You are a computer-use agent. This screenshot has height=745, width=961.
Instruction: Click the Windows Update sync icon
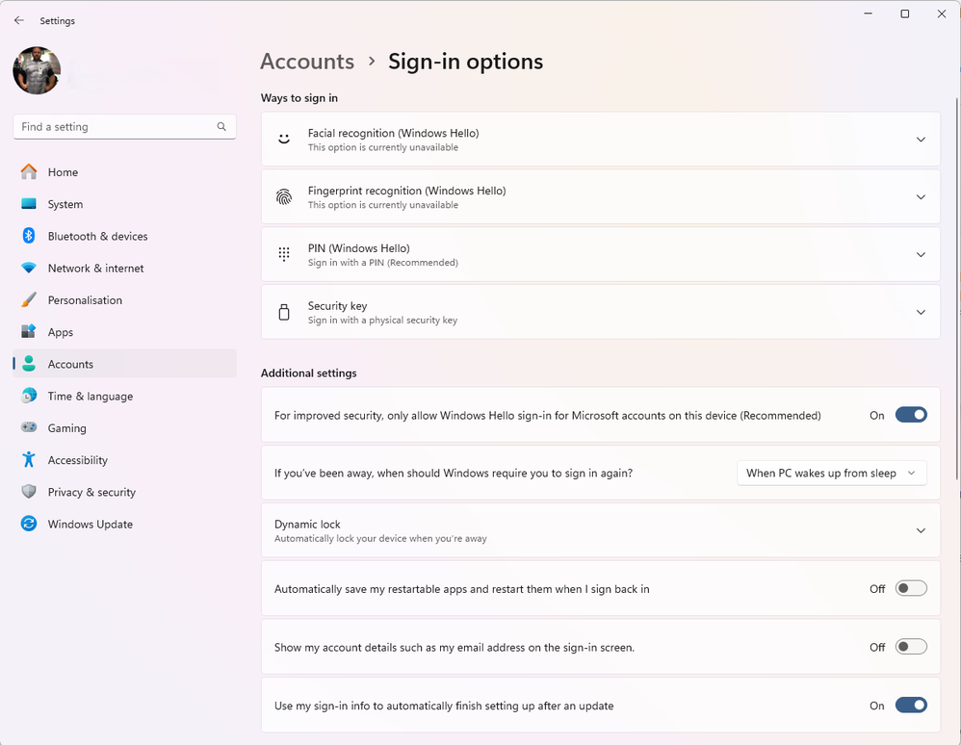pos(29,525)
